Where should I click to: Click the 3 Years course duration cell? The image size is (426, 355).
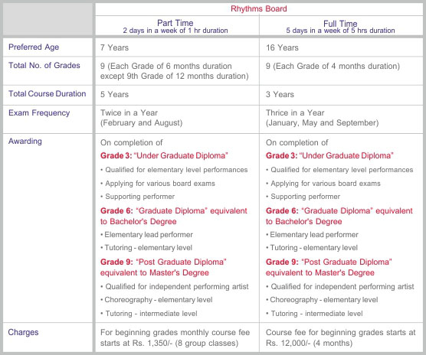click(x=280, y=94)
